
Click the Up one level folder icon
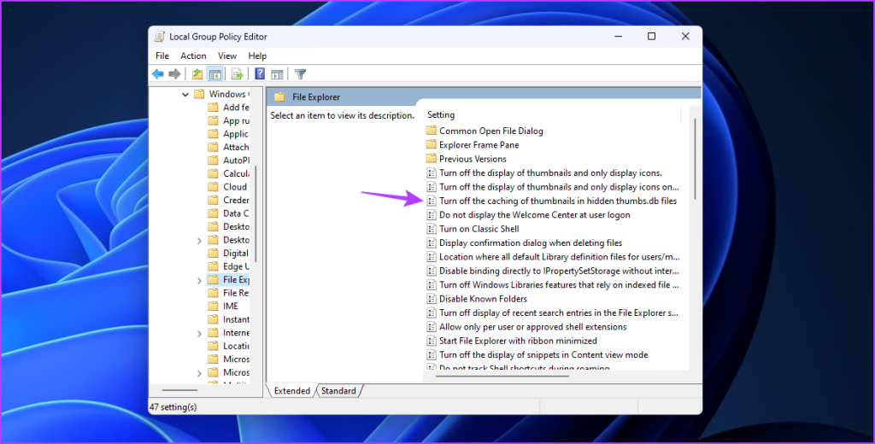[x=197, y=74]
